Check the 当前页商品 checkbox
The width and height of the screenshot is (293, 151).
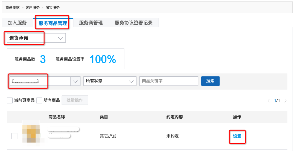[x=10, y=100]
